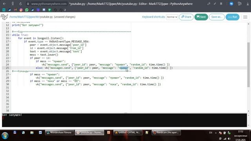Click the EN language indicator in tray

[211, 133]
